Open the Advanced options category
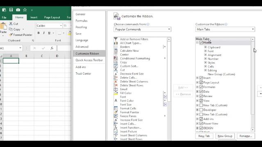The height and width of the screenshot is (147, 262). pyautogui.click(x=82, y=47)
